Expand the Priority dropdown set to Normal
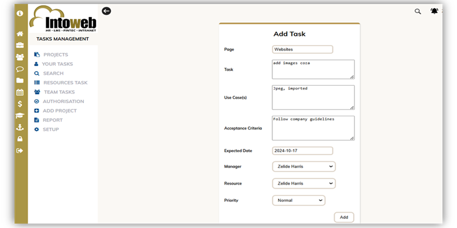 click(x=298, y=201)
